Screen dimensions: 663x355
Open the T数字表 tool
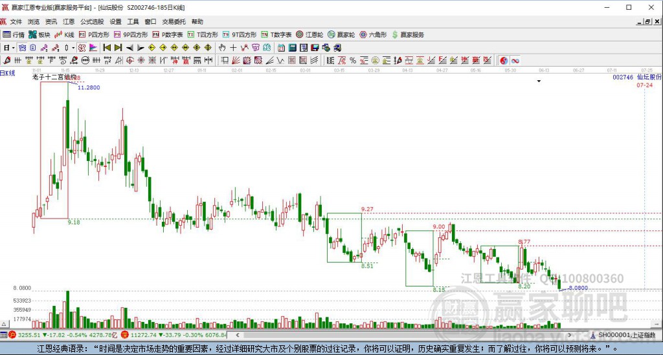coord(276,35)
